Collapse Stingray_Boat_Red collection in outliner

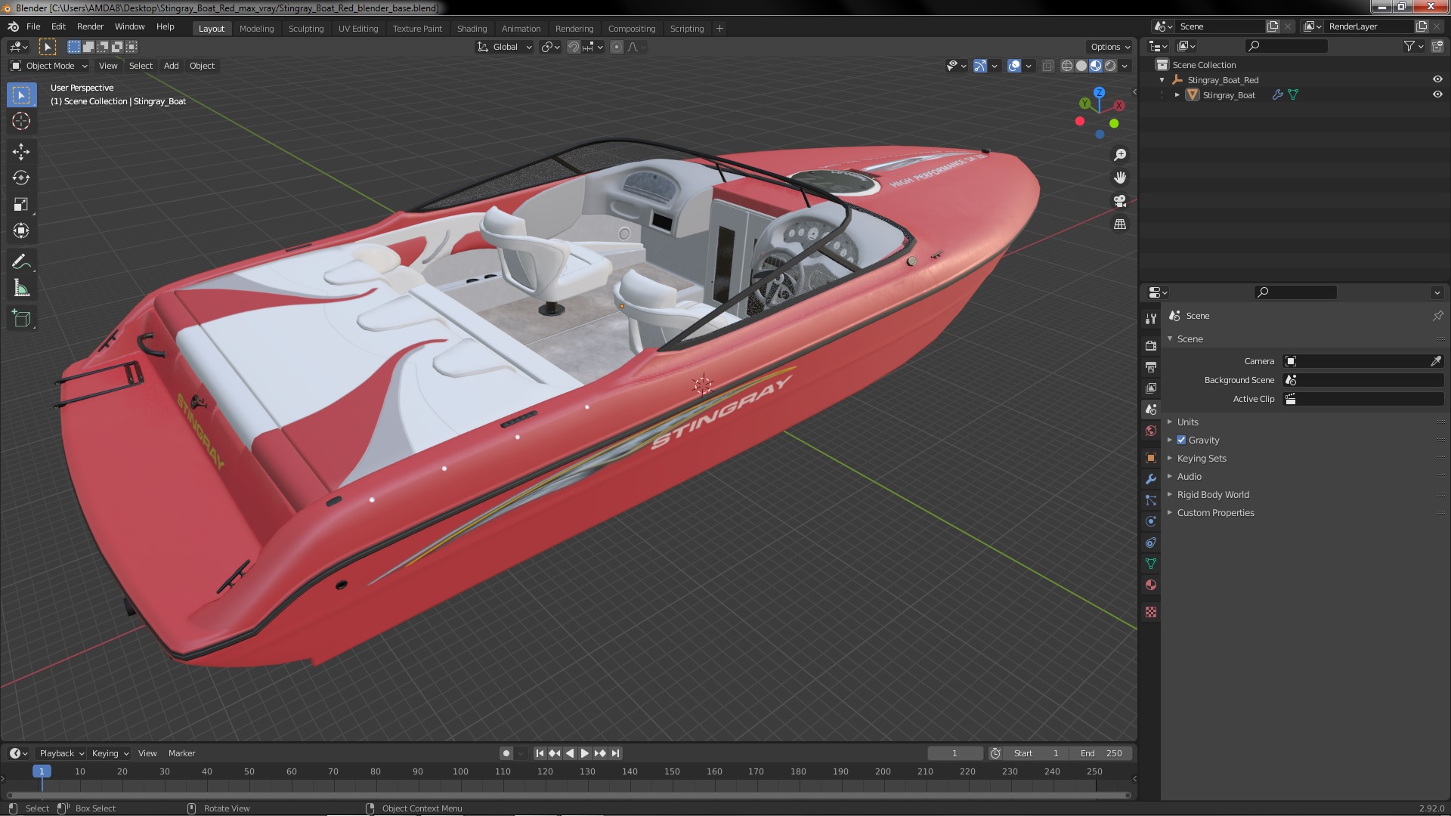click(1162, 80)
